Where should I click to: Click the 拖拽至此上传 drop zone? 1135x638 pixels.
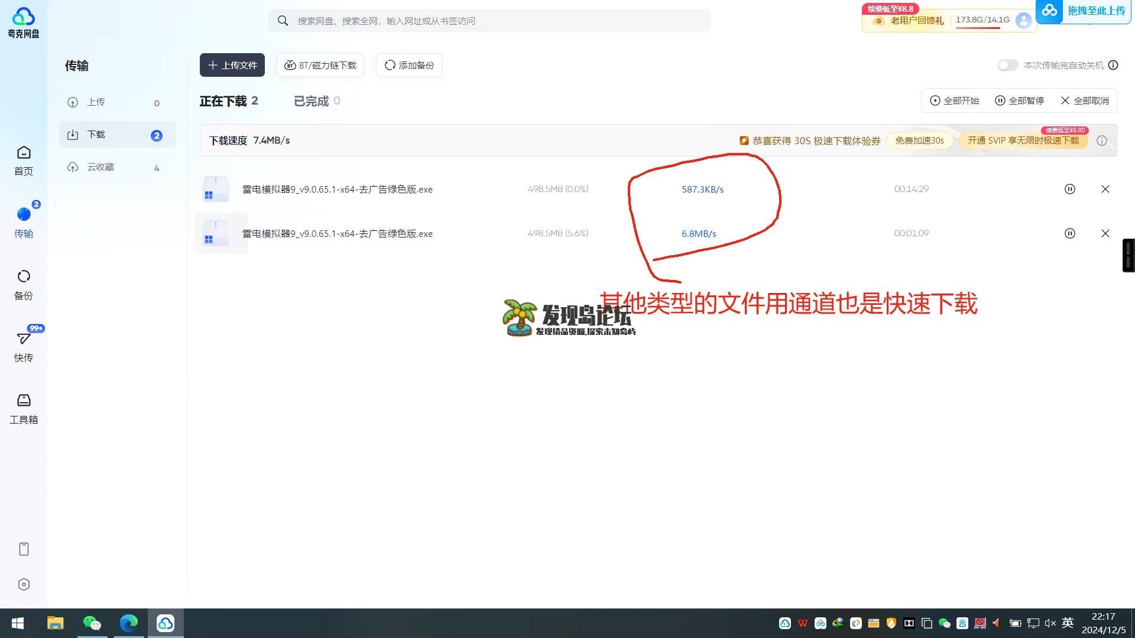1084,11
